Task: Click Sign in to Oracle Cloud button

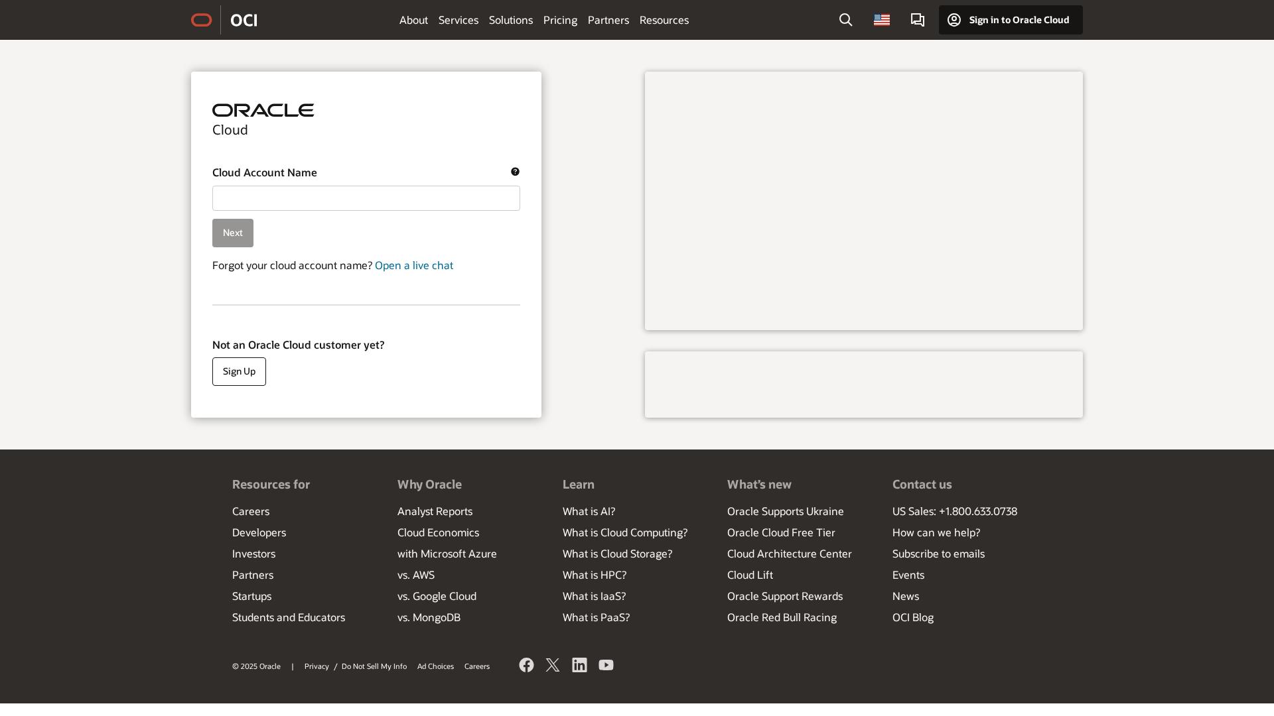Action: pos(1011,20)
